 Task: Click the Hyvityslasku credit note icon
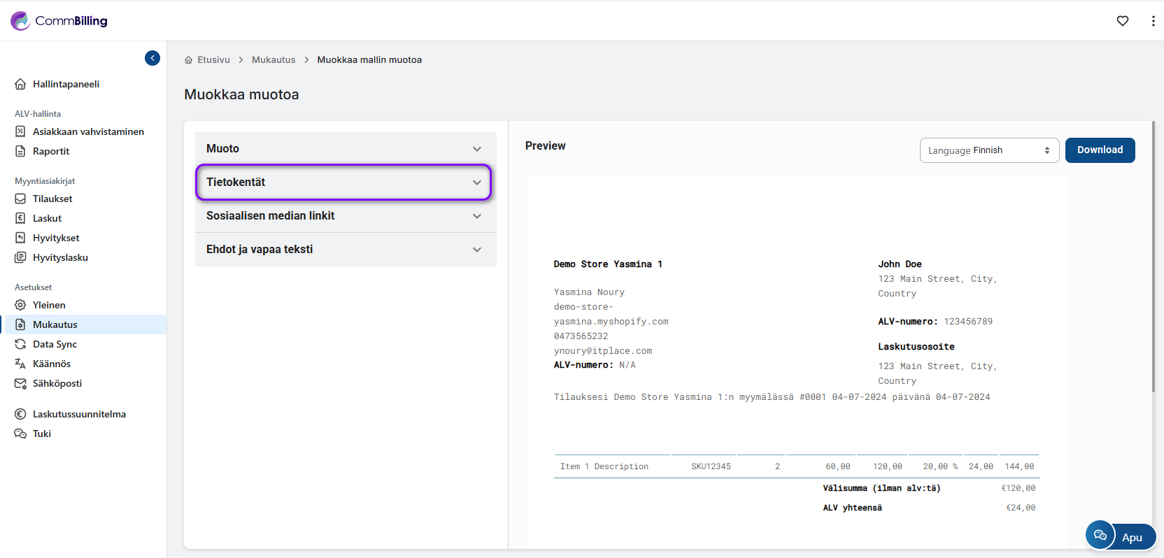(x=20, y=257)
